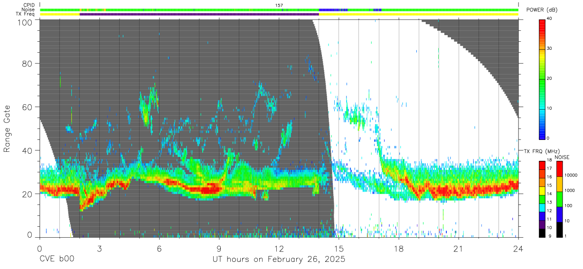583x269 pixels.
Task: Click range gate 60 axis label
Action: pyautogui.click(x=28, y=107)
